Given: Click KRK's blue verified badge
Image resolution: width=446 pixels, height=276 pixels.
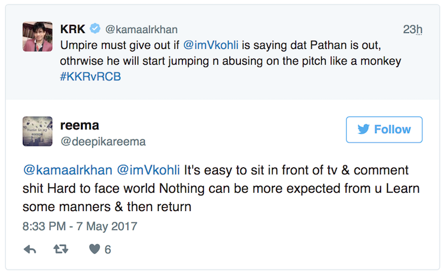Looking at the screenshot, I should click(x=95, y=29).
